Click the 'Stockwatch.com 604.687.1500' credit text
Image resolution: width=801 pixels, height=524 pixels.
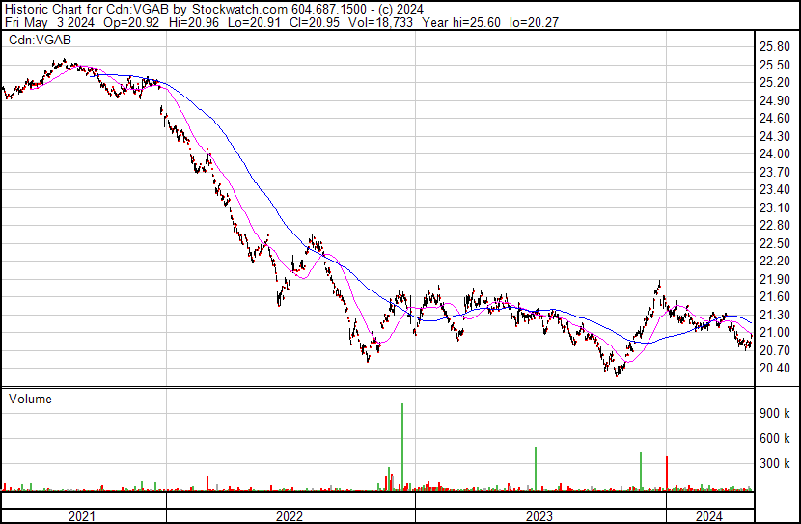coord(280,10)
